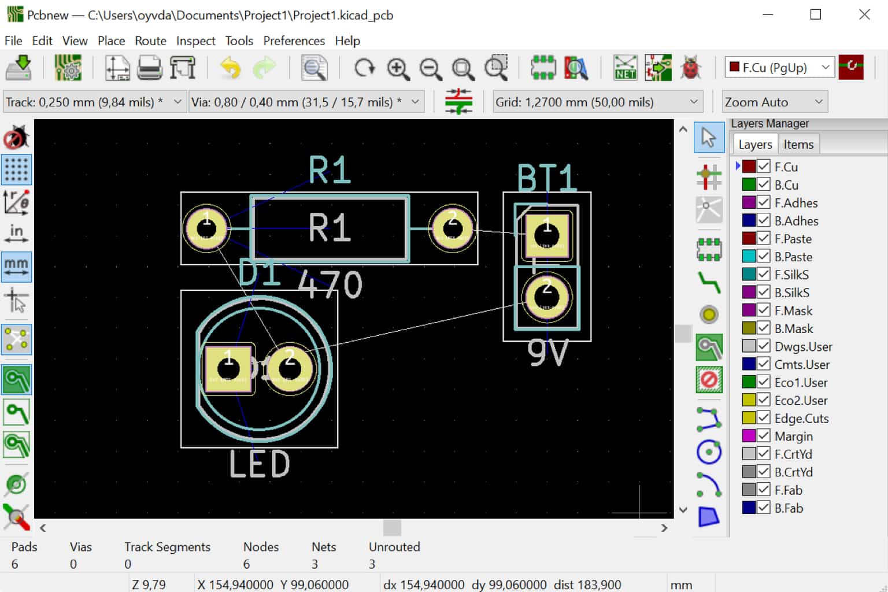This screenshot has width=888, height=592.
Task: Undo the last board edit
Action: tap(229, 67)
